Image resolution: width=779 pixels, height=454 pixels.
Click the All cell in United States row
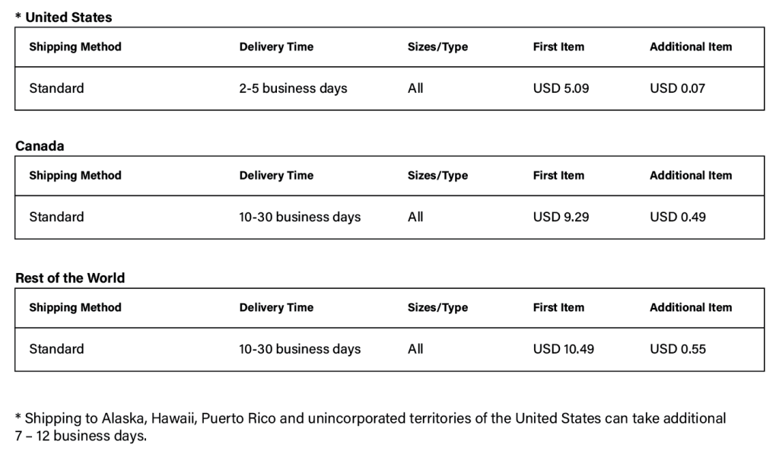coord(415,88)
